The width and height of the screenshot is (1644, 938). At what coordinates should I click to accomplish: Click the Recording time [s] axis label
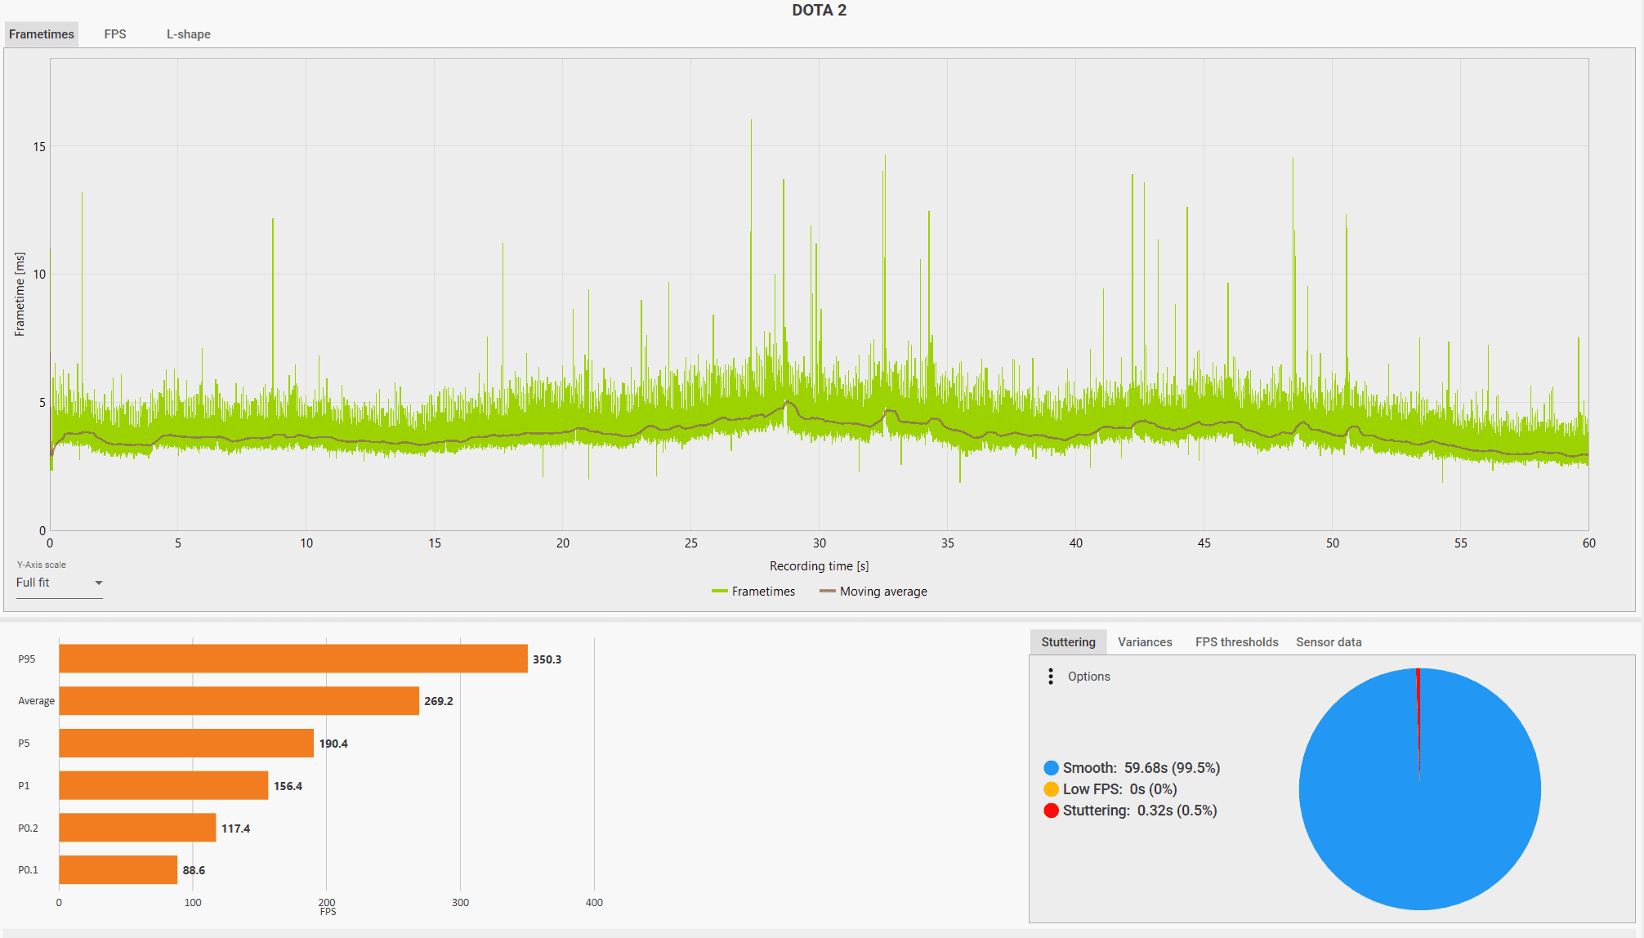819,566
